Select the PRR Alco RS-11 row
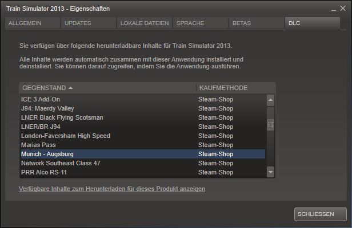Image resolution: width=352 pixels, height=228 pixels. pos(142,172)
